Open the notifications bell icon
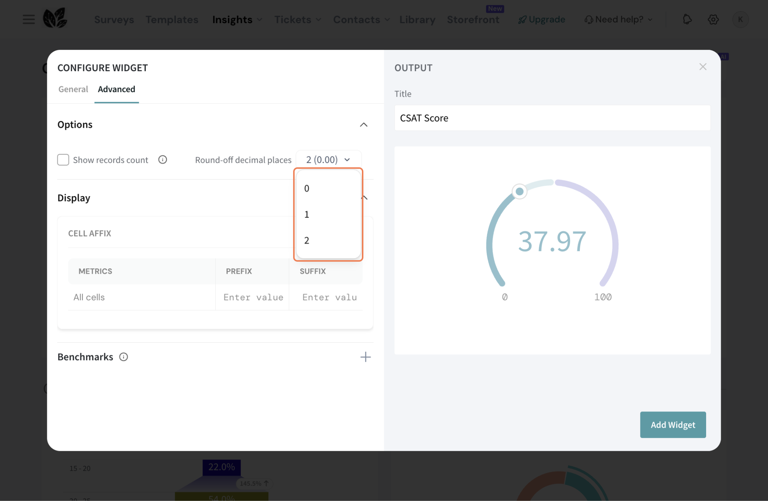 tap(687, 19)
